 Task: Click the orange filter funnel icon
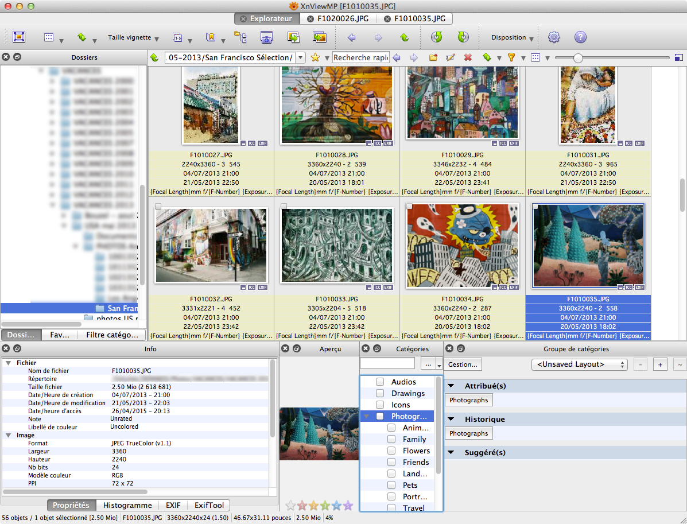[x=511, y=57]
